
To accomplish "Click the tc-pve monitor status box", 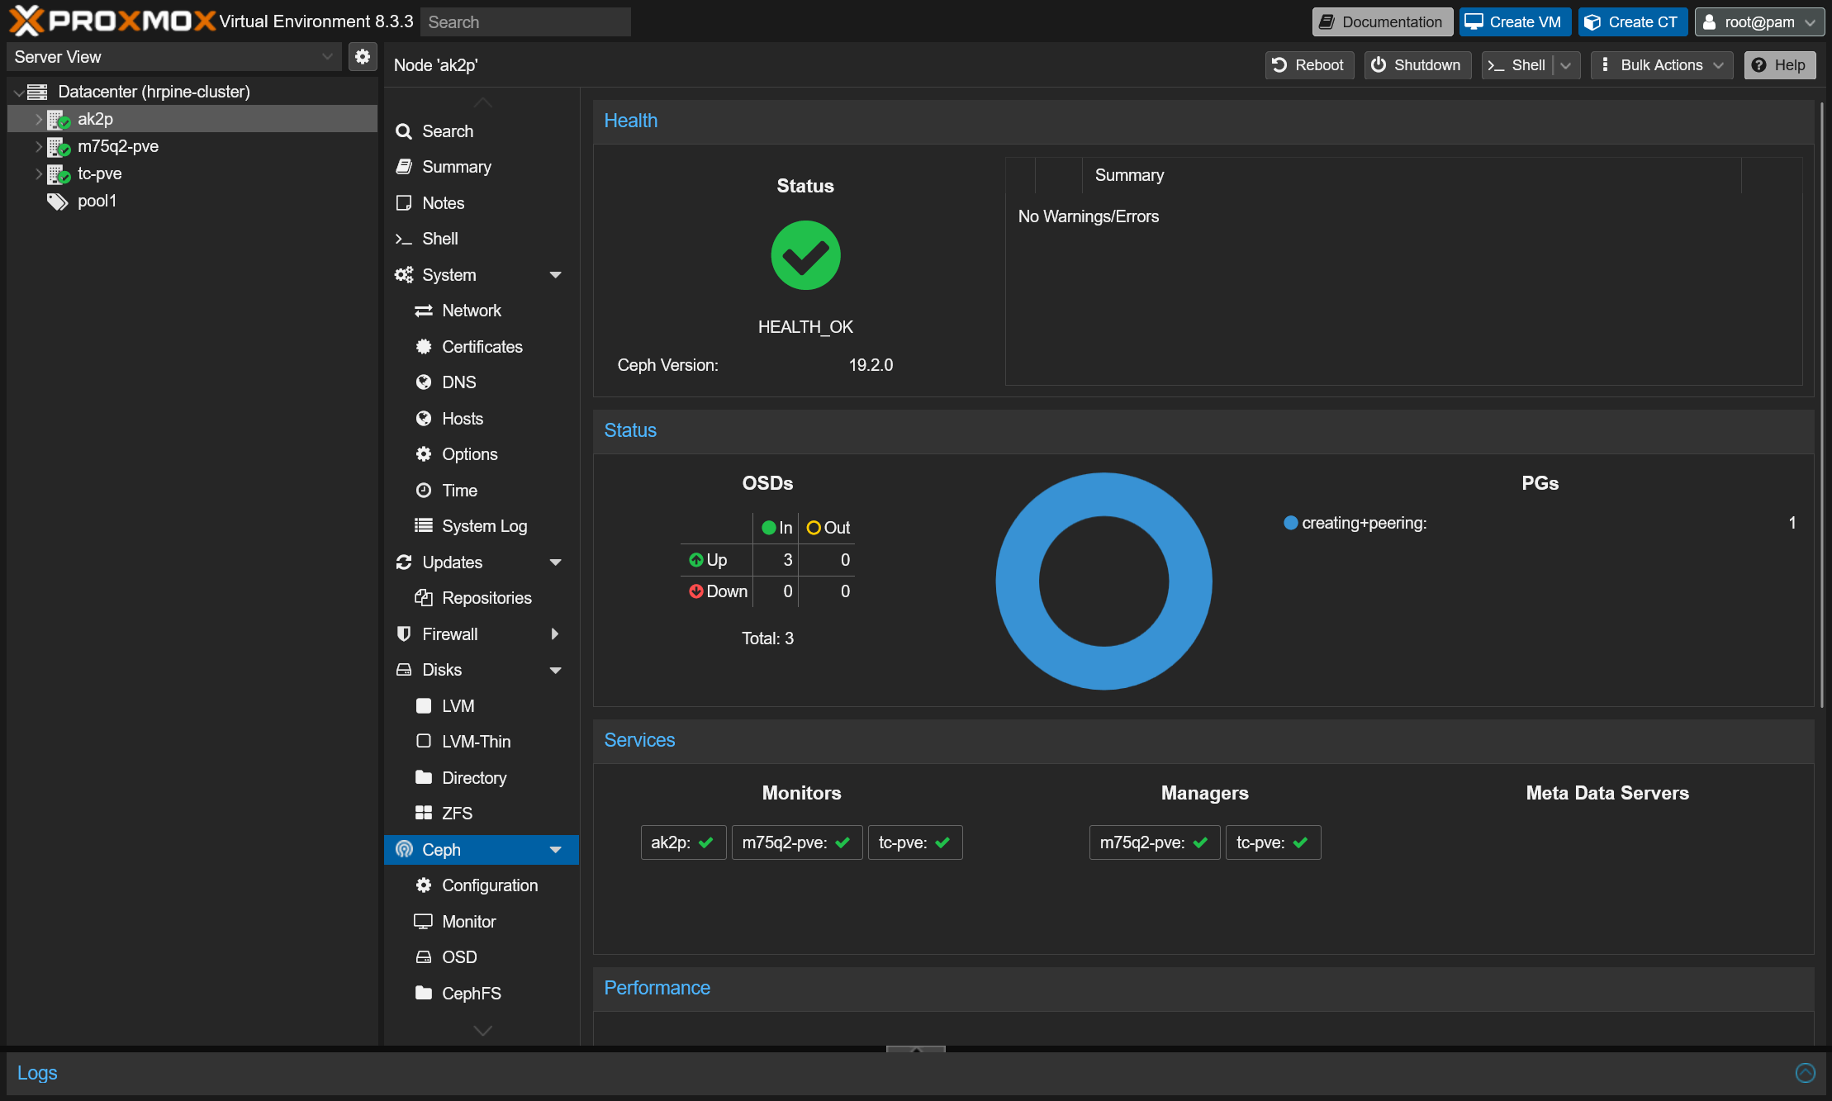I will (x=915, y=842).
